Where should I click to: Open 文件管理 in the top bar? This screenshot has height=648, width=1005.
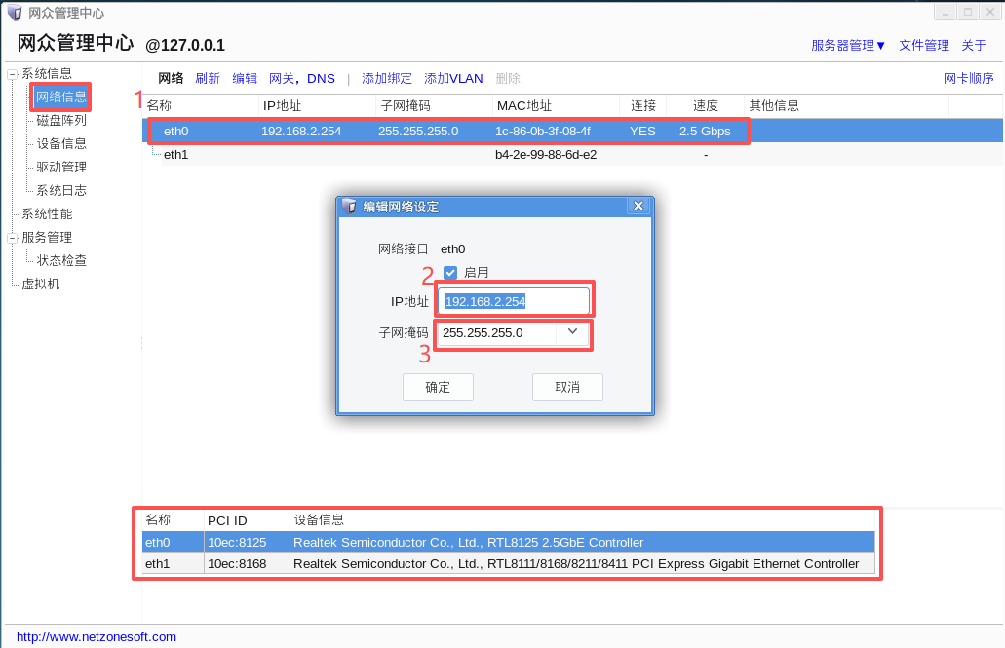tap(923, 46)
